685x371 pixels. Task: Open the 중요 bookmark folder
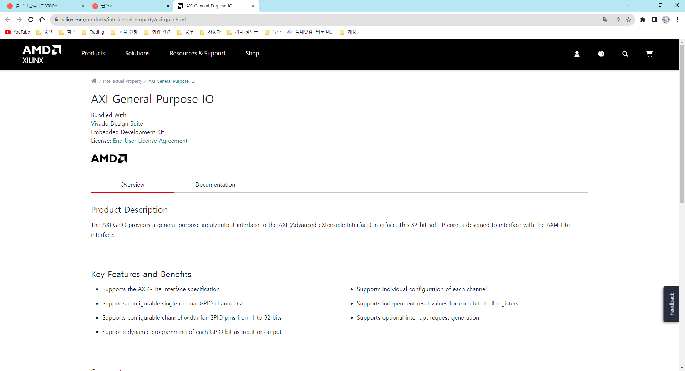tap(45, 32)
